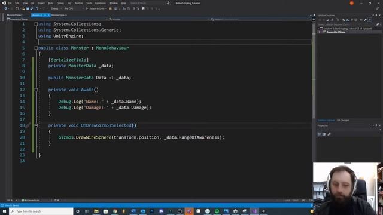Open the Assembly-CSharp project navigation dropdown

[x=57, y=19]
